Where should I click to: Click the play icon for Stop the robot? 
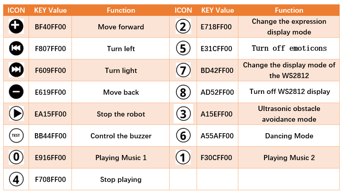(16, 114)
